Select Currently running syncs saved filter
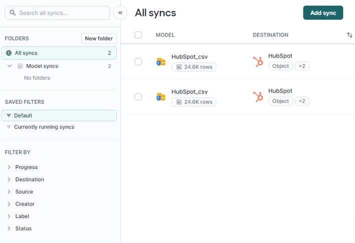The image size is (355, 243). (x=44, y=127)
